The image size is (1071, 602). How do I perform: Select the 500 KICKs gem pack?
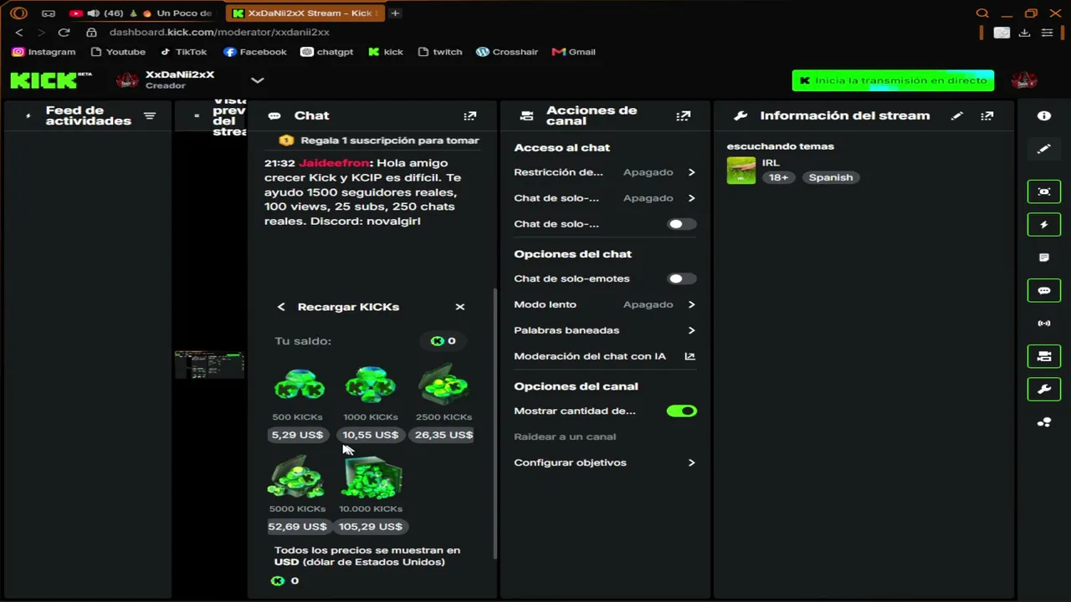coord(298,385)
